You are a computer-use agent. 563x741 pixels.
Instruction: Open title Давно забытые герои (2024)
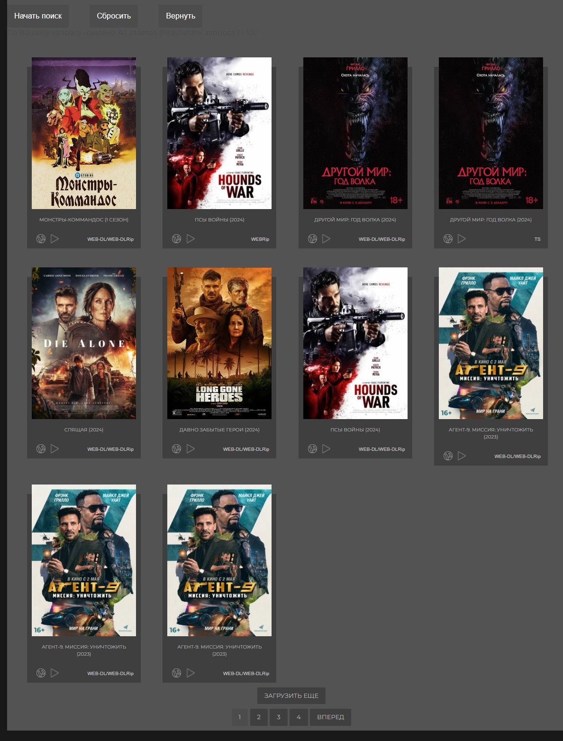coord(219,430)
